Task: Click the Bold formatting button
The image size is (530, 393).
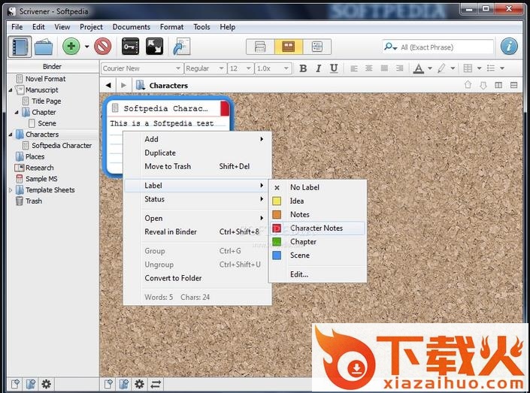Action: [x=303, y=68]
